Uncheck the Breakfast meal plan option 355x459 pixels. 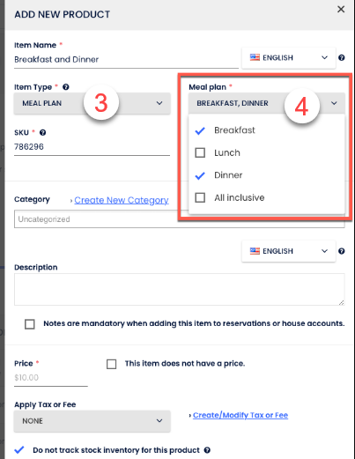[200, 130]
